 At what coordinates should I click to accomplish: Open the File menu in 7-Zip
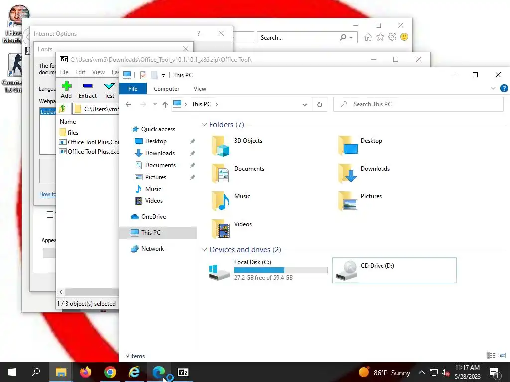pyautogui.click(x=64, y=72)
